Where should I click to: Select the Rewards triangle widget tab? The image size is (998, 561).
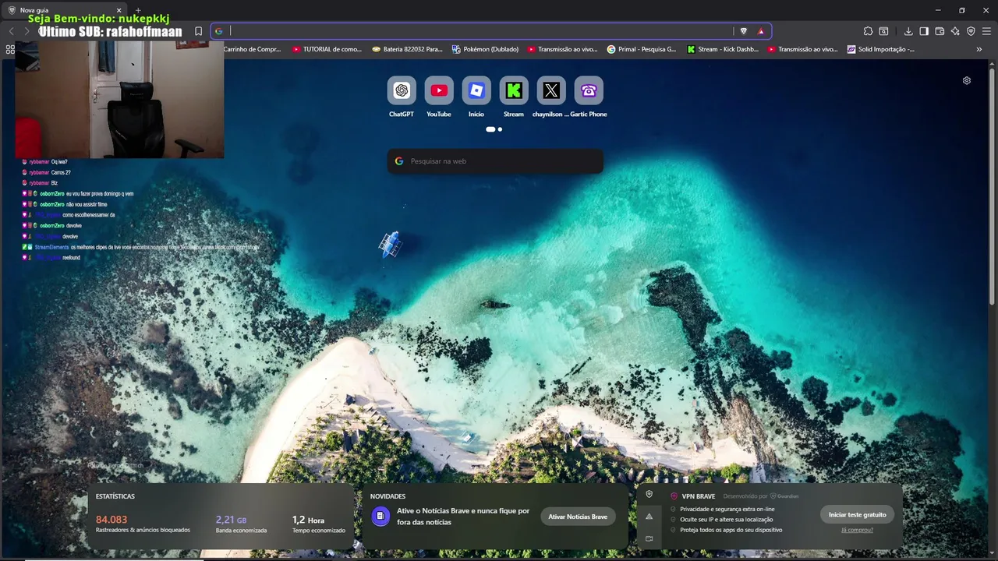649,516
